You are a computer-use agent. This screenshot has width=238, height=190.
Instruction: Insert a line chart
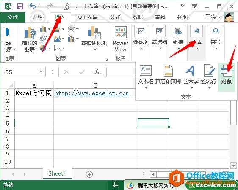pyautogui.click(x=43, y=39)
